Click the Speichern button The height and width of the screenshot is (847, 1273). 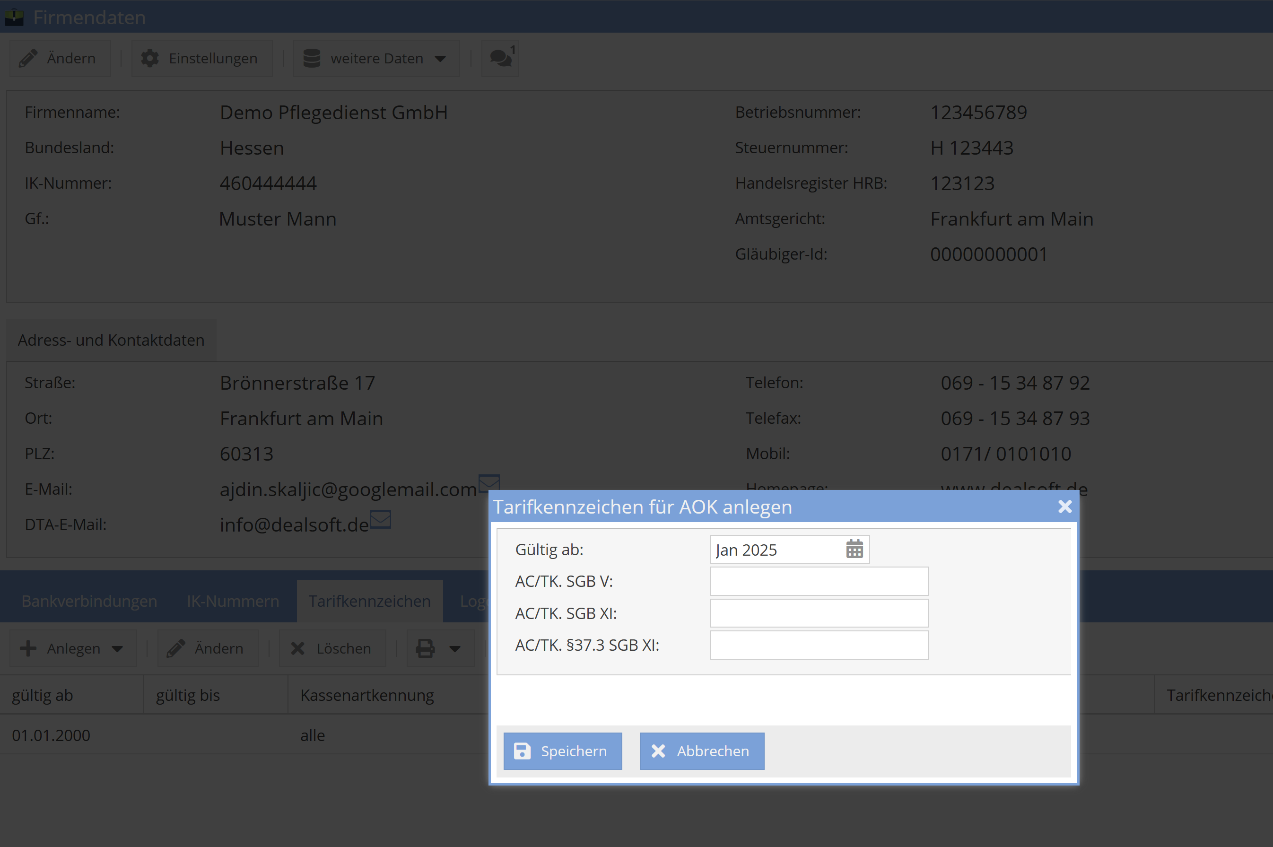pyautogui.click(x=562, y=751)
